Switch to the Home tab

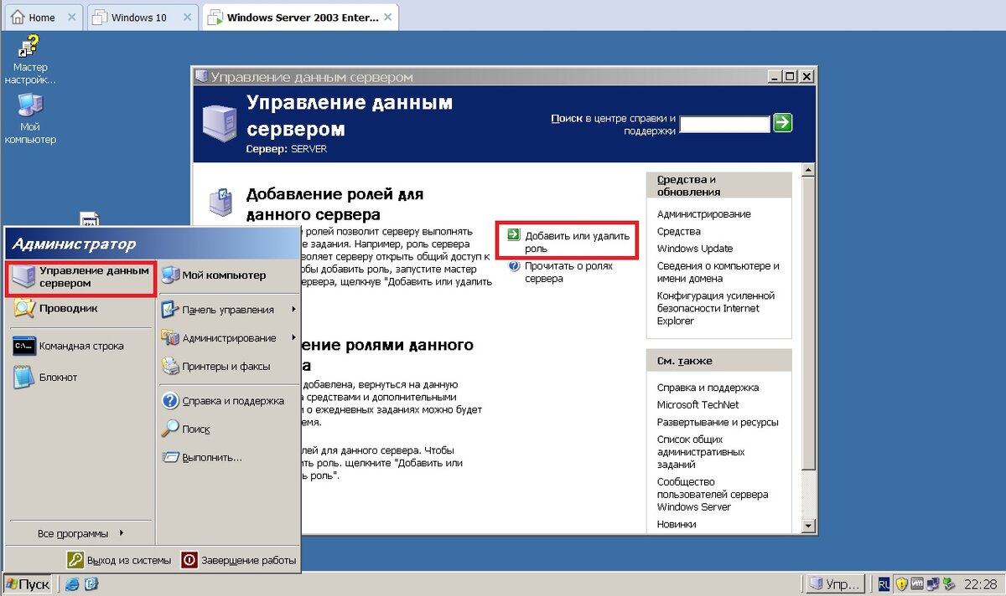[42, 17]
